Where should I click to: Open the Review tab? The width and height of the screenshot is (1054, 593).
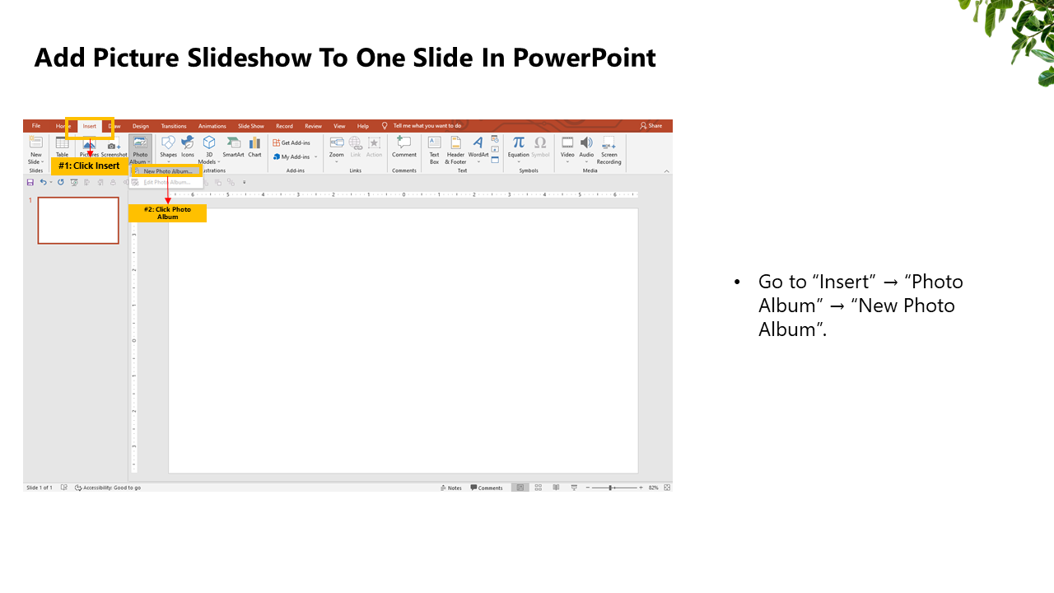coord(313,126)
